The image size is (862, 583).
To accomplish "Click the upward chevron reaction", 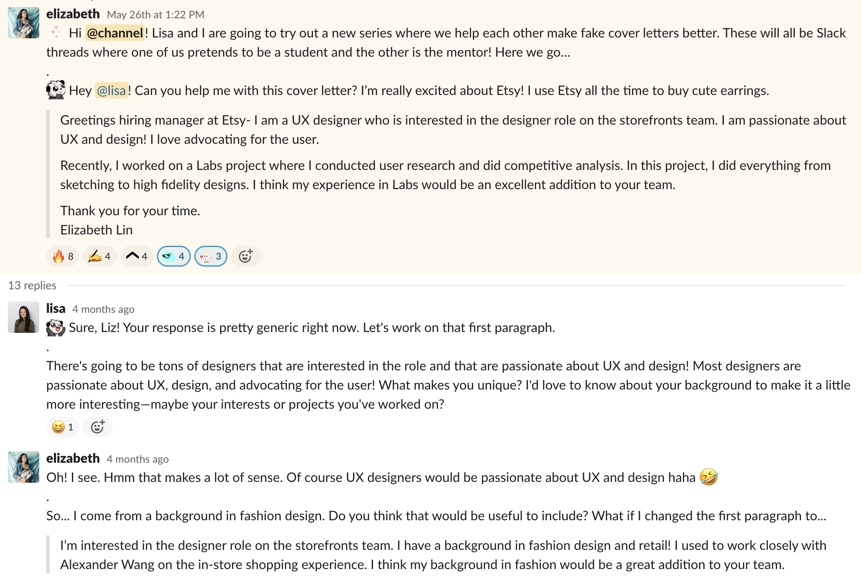I will (x=136, y=256).
